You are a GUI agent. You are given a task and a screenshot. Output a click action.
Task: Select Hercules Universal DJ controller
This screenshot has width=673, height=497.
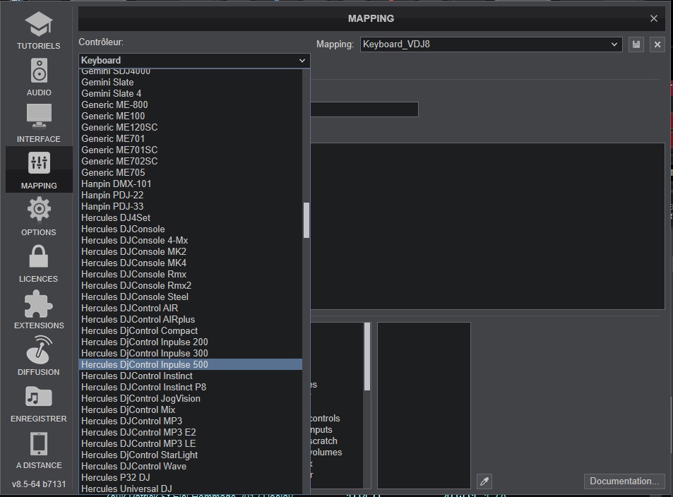191,489
